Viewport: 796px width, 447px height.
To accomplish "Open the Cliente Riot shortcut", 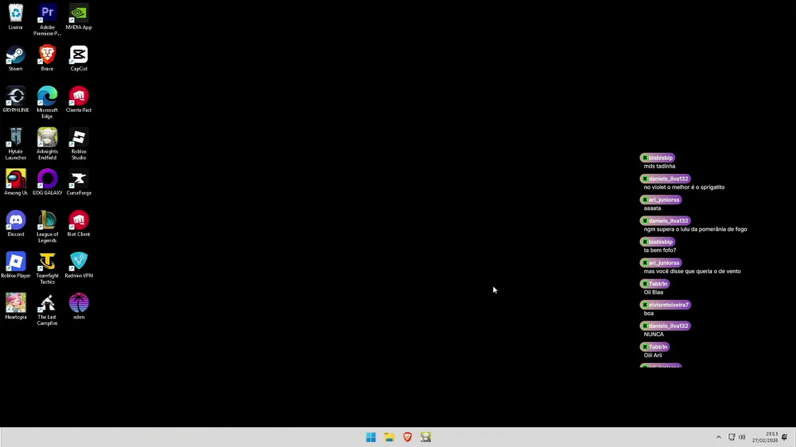I will (x=78, y=100).
